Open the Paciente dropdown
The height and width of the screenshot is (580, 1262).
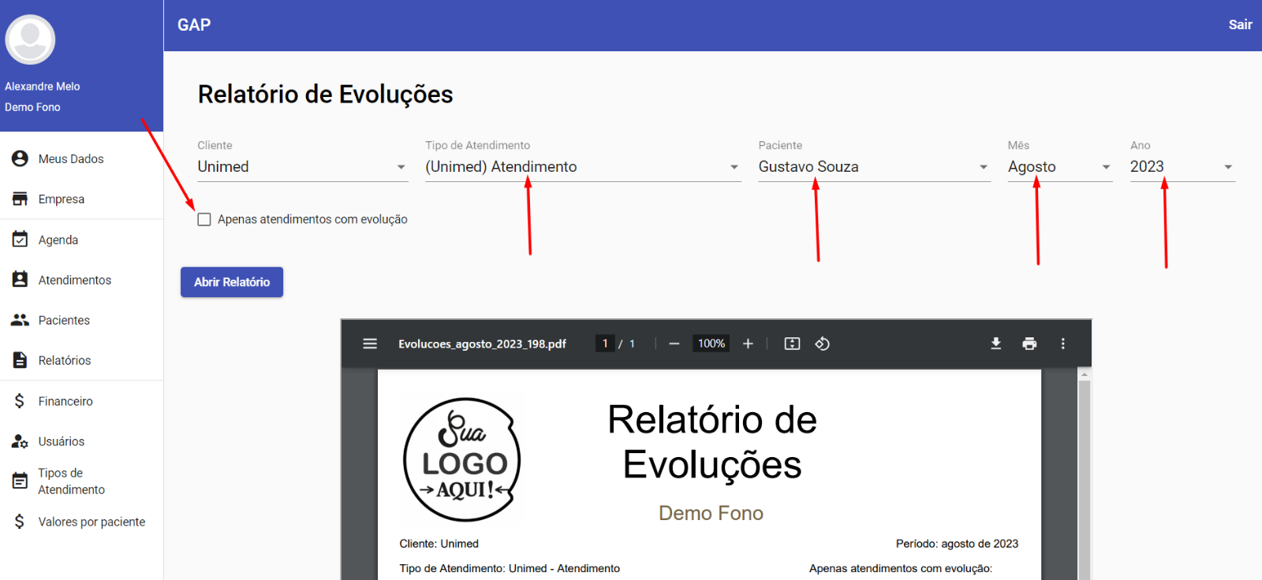pos(873,167)
